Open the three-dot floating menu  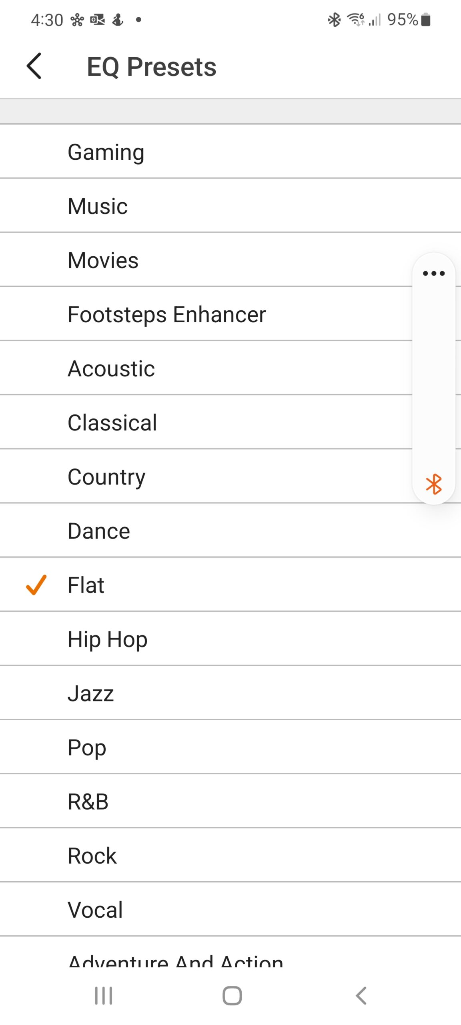point(434,273)
